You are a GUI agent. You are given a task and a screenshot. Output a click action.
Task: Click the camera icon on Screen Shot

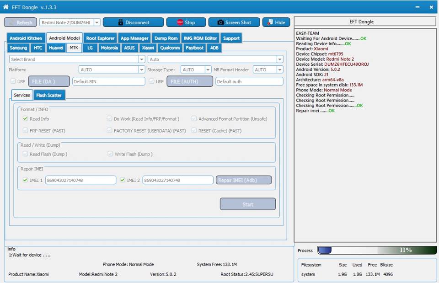[x=220, y=22]
